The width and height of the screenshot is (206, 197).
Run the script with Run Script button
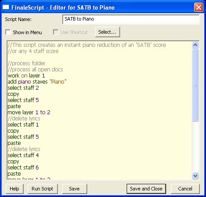click(43, 189)
